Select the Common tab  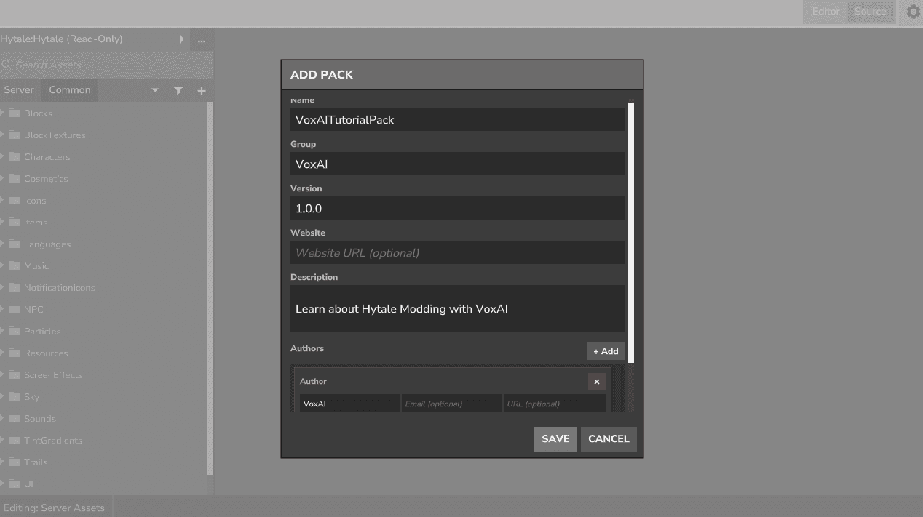(70, 90)
